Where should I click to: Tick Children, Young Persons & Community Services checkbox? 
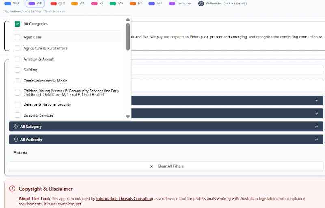(x=17, y=93)
